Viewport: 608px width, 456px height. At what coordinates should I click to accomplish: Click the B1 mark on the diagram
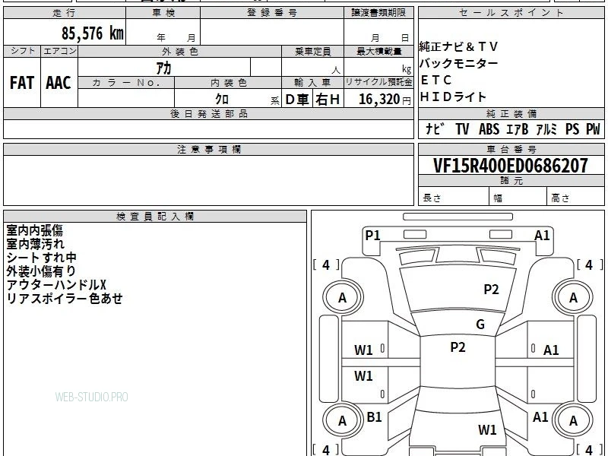[374, 417]
